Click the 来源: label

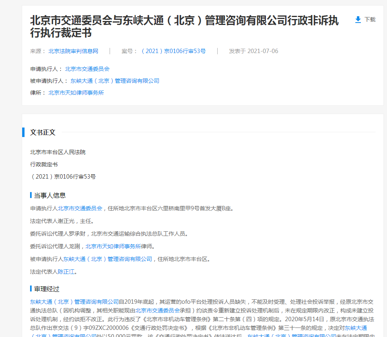point(38,51)
